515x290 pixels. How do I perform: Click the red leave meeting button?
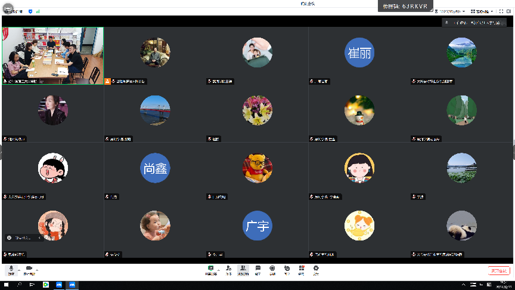[x=498, y=270]
